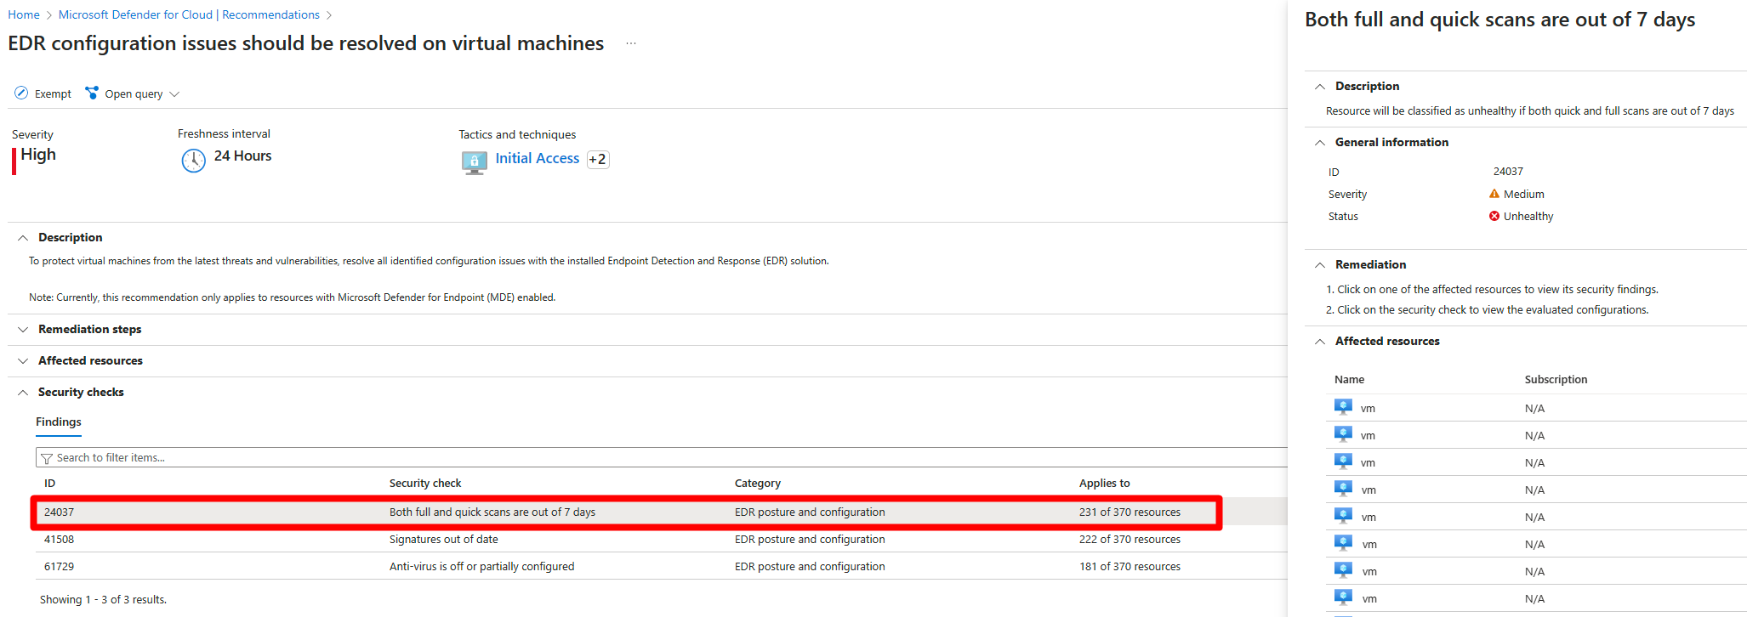Click the Freshness interval clock icon
The width and height of the screenshot is (1747, 617).
[x=194, y=160]
